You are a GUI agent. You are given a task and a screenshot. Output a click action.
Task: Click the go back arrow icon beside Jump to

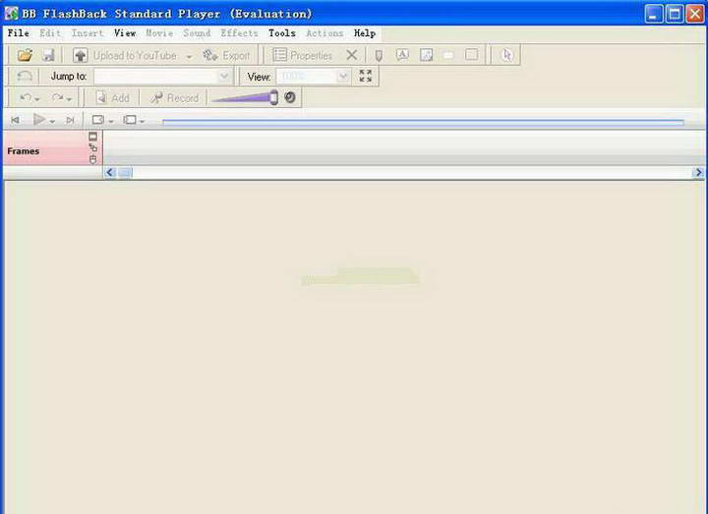click(25, 76)
